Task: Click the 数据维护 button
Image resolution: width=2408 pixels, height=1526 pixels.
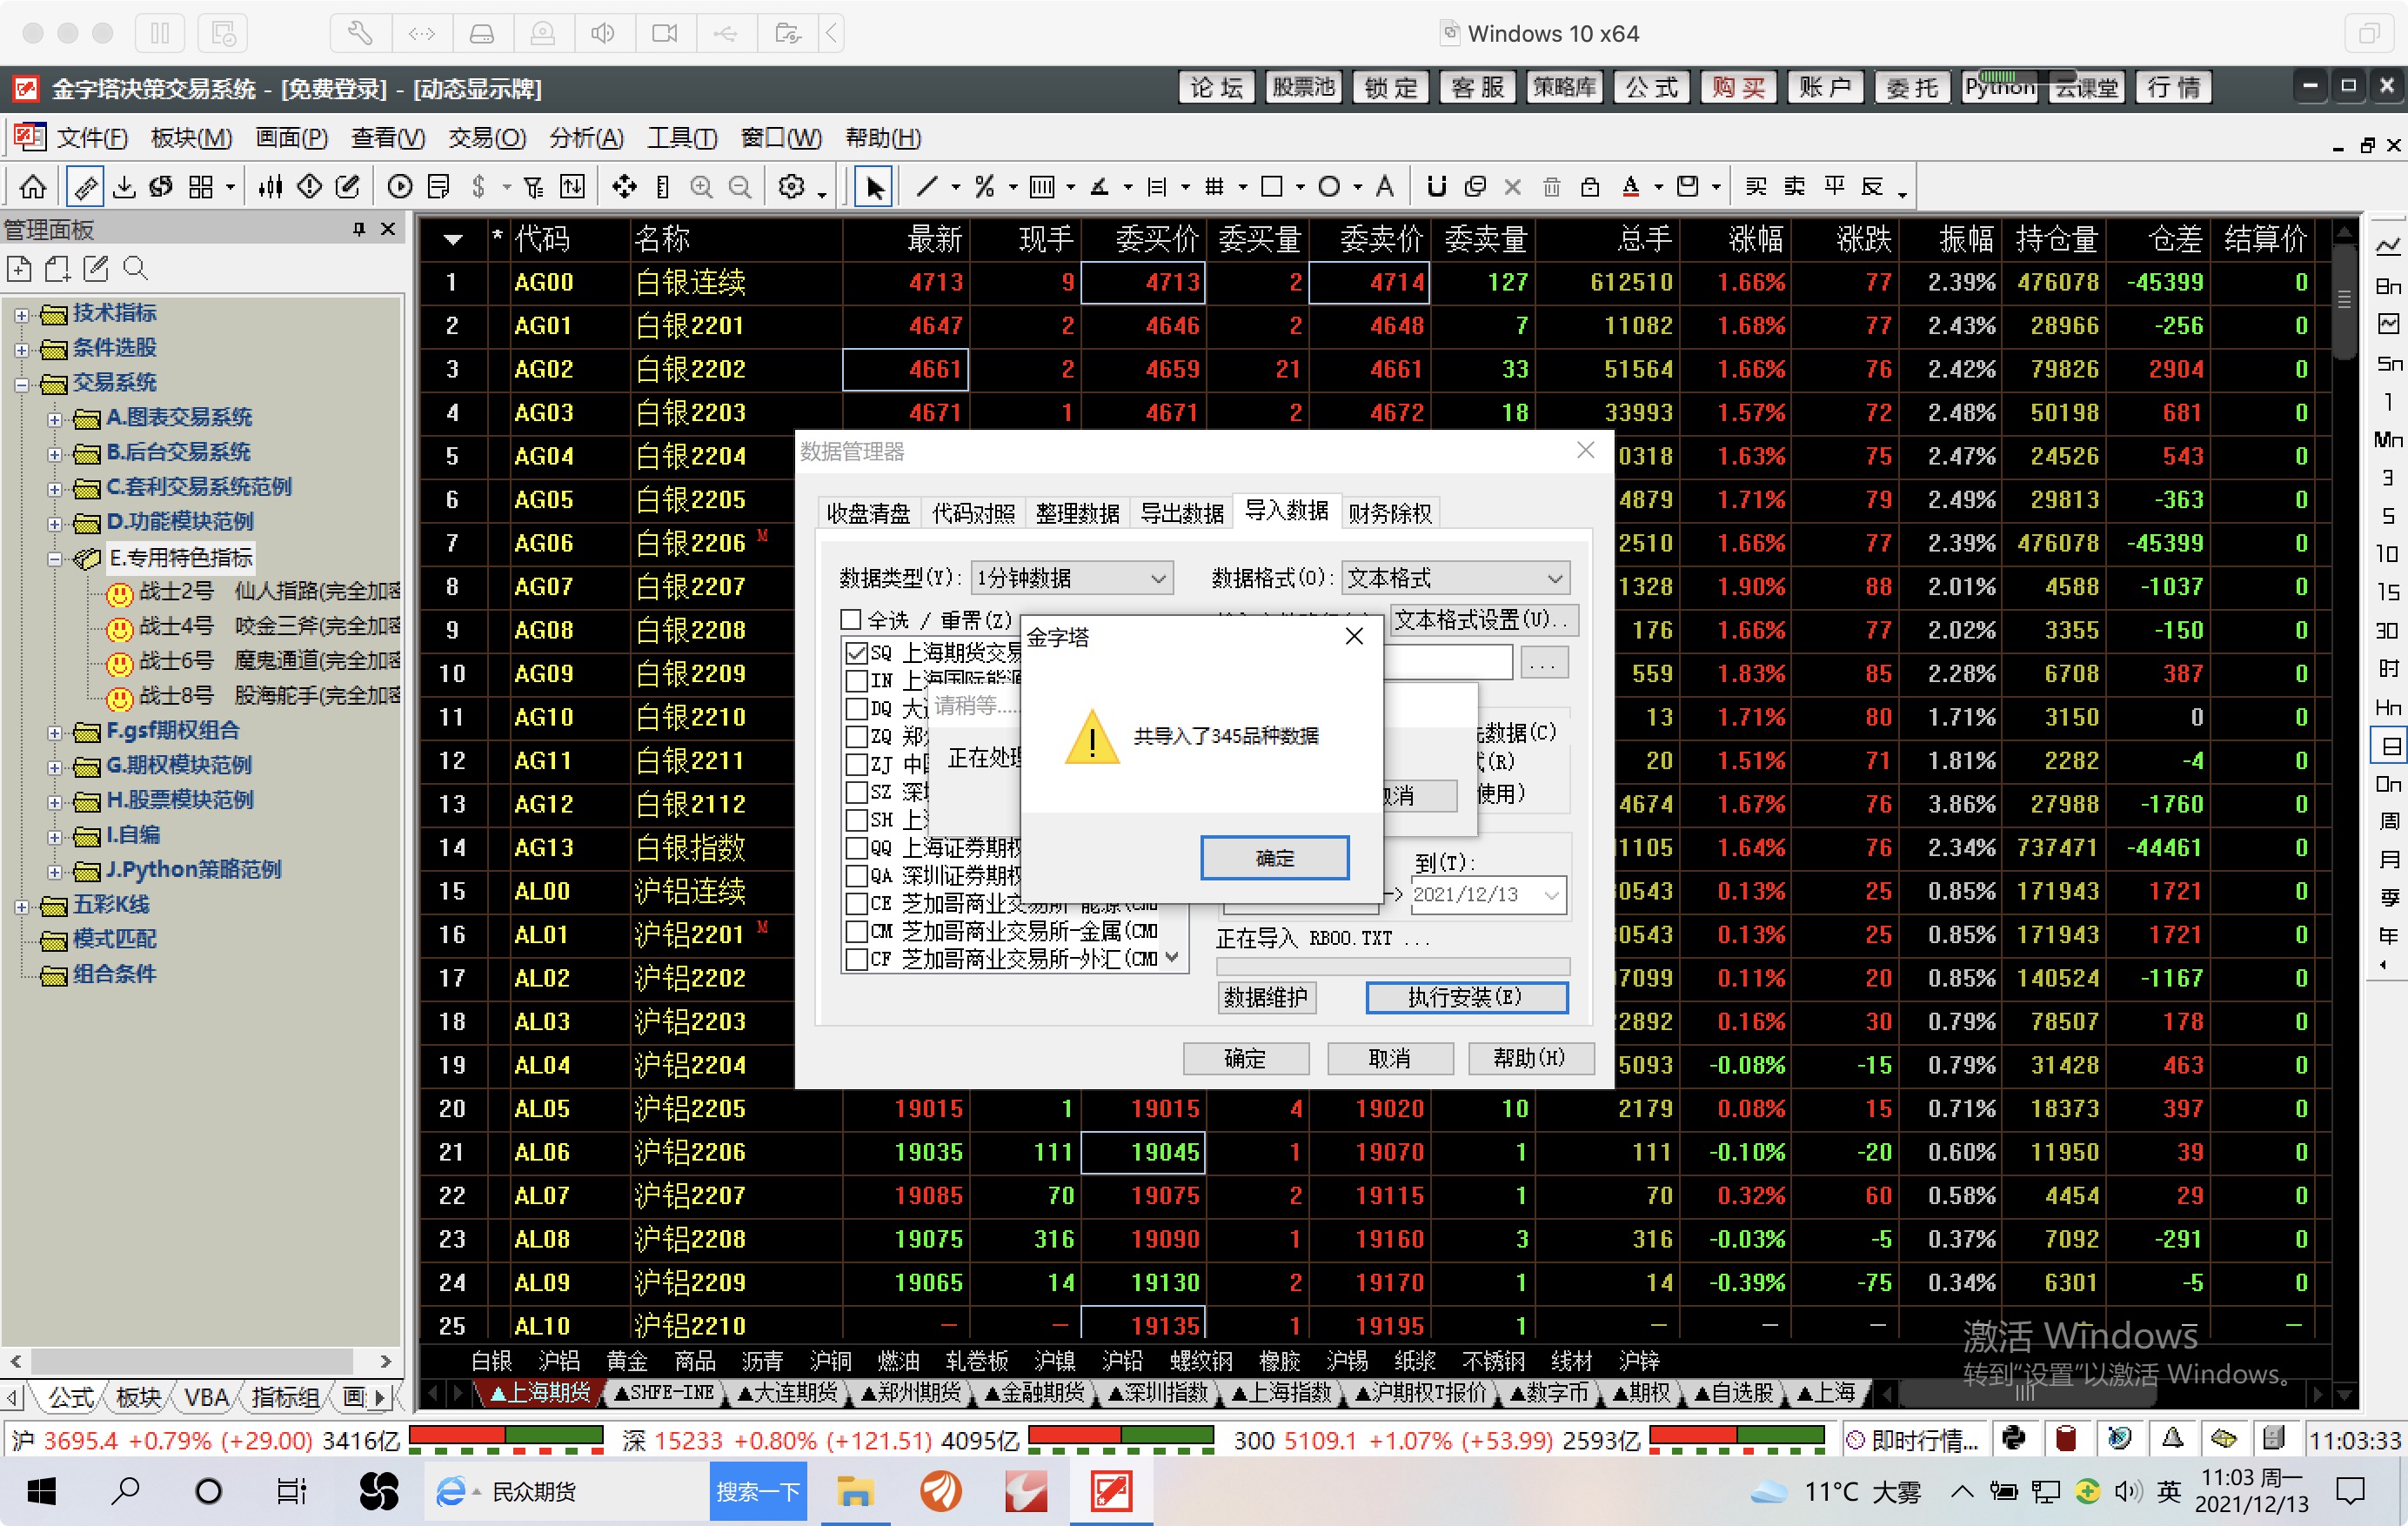Action: [1266, 996]
